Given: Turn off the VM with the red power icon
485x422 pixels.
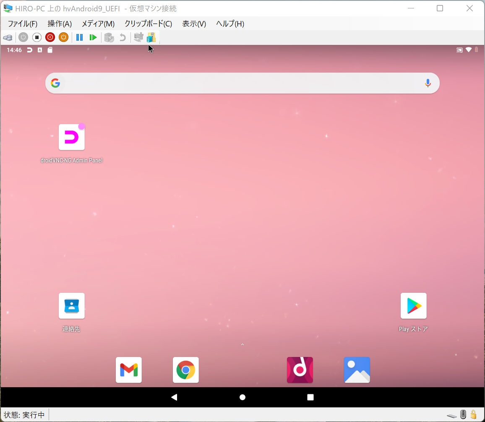Looking at the screenshot, I should click(x=50, y=37).
